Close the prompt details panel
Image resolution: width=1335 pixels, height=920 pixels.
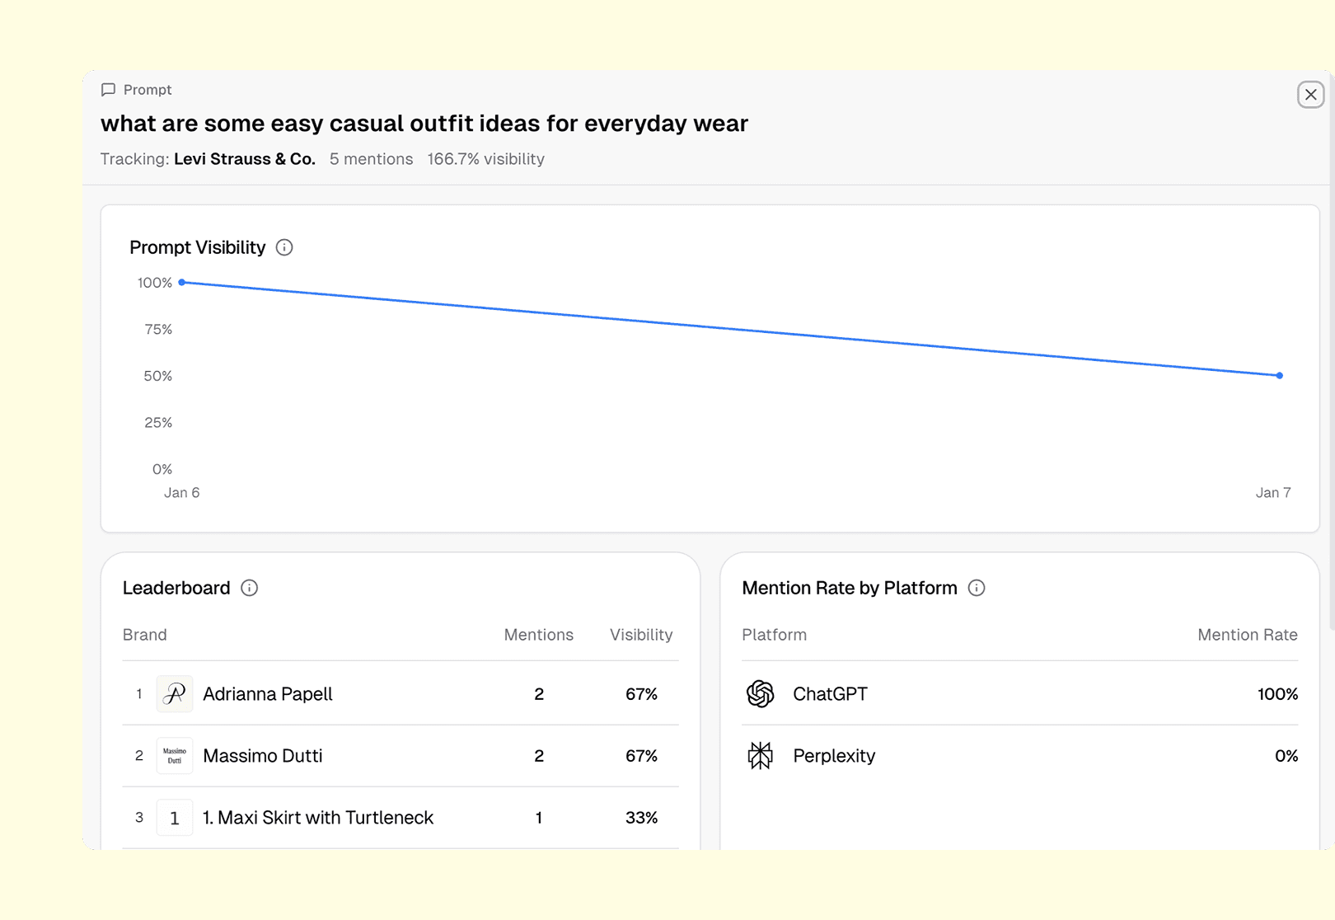[x=1310, y=95]
